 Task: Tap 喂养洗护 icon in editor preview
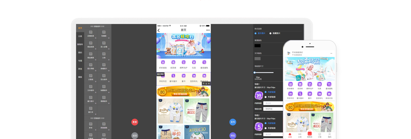pyautogui.click(x=184, y=64)
